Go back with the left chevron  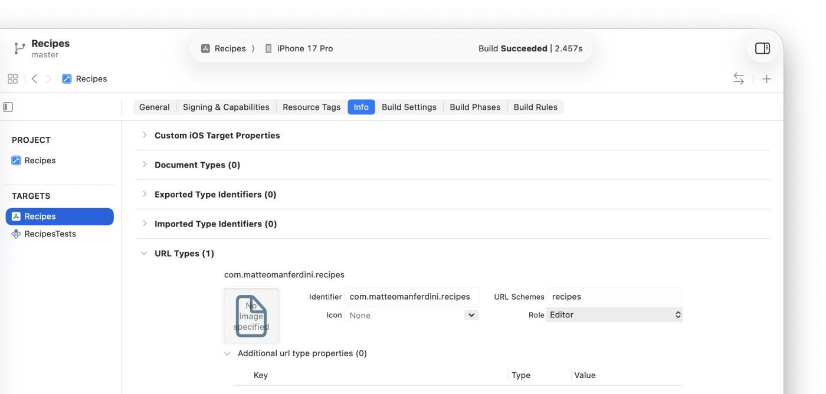[34, 78]
